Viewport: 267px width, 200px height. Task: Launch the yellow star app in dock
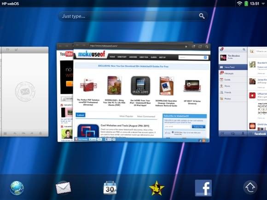click(x=157, y=188)
